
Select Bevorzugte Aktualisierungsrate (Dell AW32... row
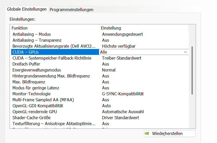100,46
